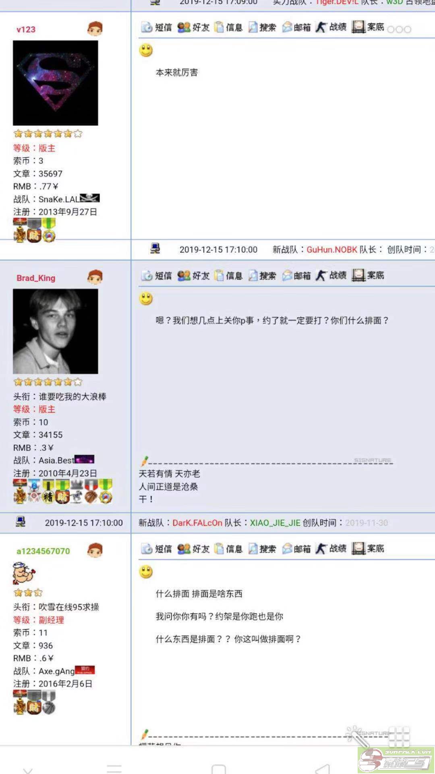
Task: Open 邮箱 mailbox icon in a1234567070's post
Action: [296, 549]
